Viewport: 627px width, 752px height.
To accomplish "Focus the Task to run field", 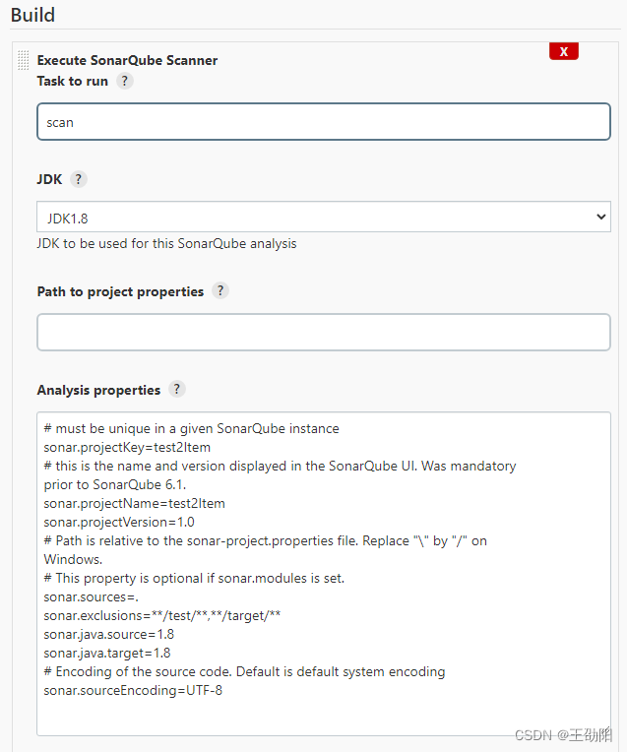I will coord(323,122).
